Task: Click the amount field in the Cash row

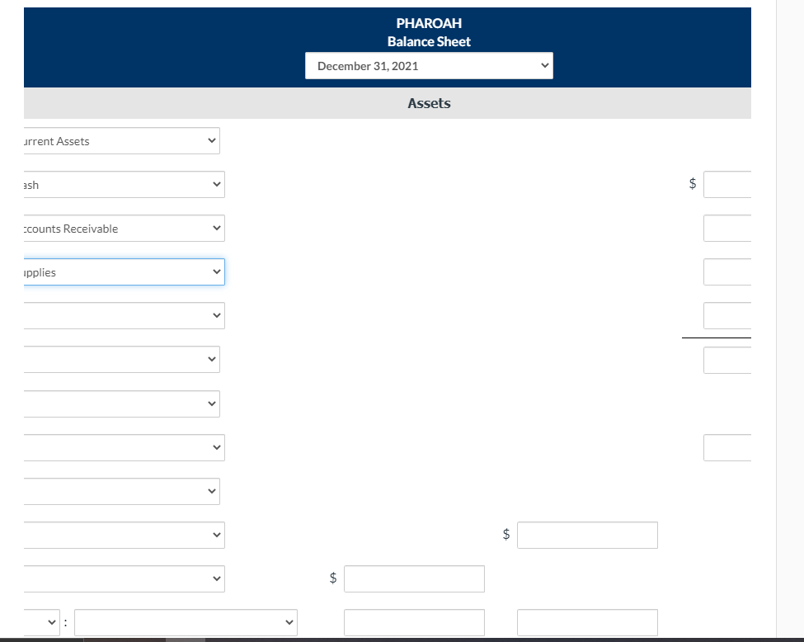Action: tap(727, 184)
